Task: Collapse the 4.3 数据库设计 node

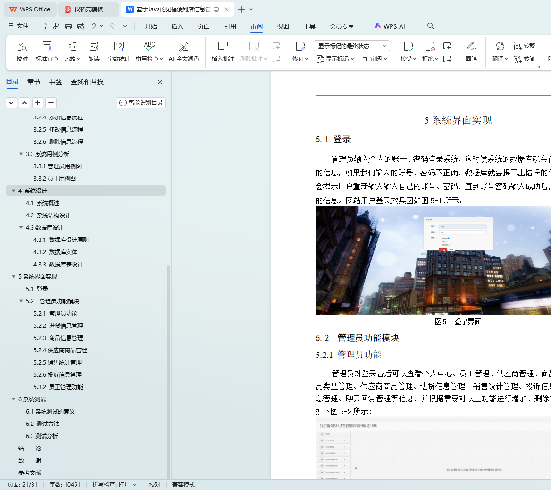Action: [21, 228]
